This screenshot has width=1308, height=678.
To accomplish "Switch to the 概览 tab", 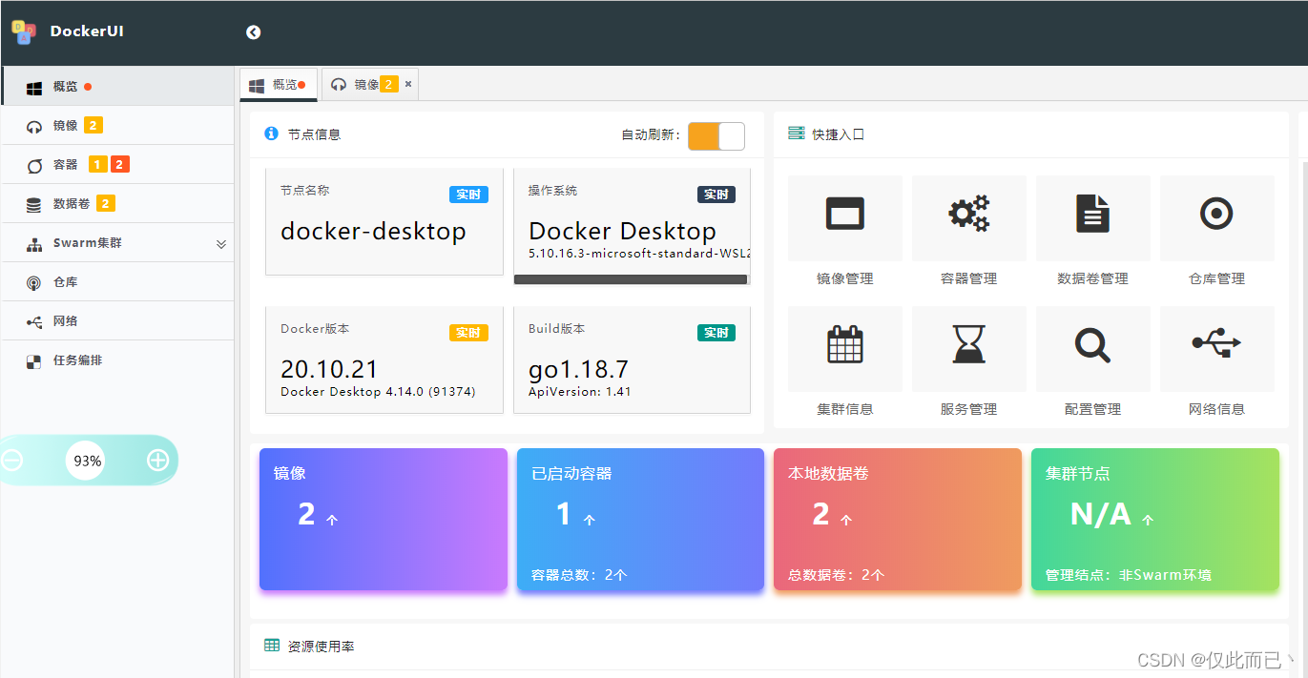I will [279, 85].
